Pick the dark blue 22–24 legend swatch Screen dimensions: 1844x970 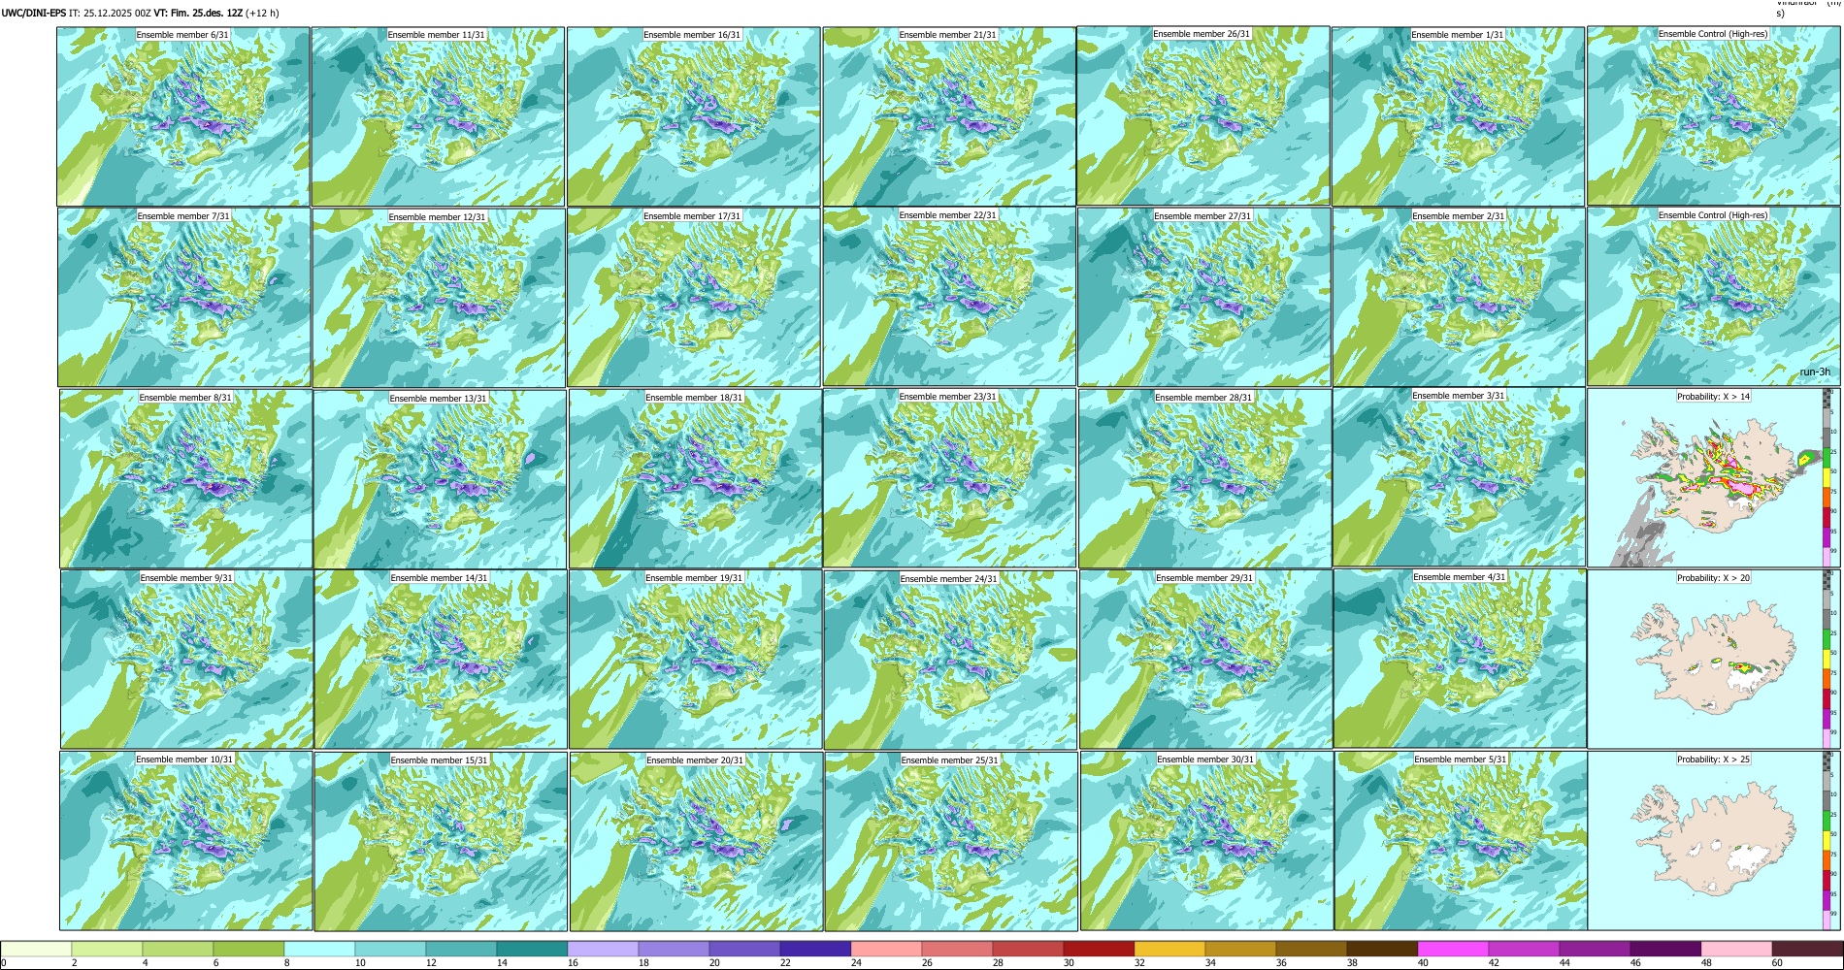point(815,949)
